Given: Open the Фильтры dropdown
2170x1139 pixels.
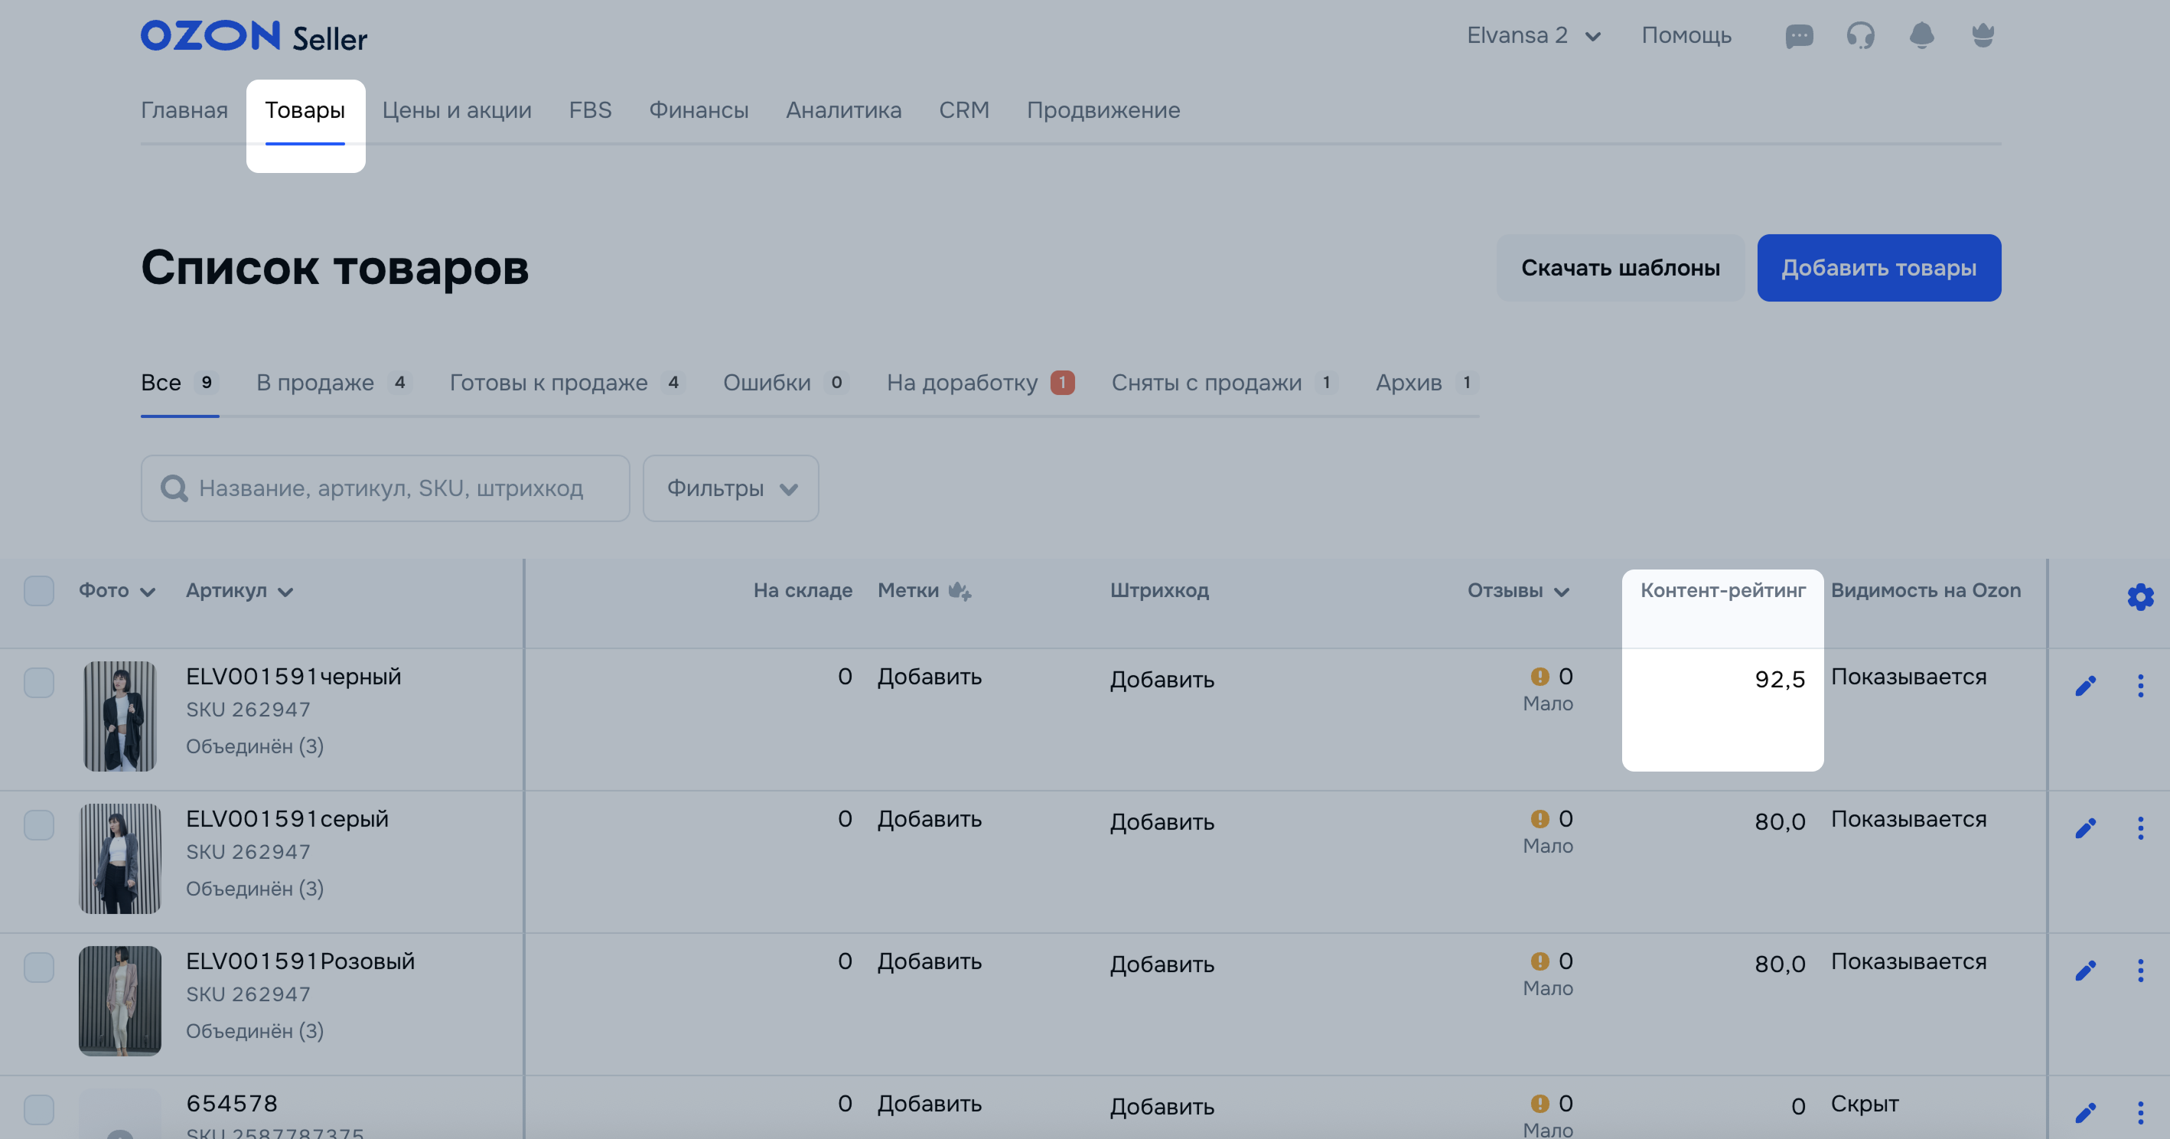Looking at the screenshot, I should [x=731, y=488].
